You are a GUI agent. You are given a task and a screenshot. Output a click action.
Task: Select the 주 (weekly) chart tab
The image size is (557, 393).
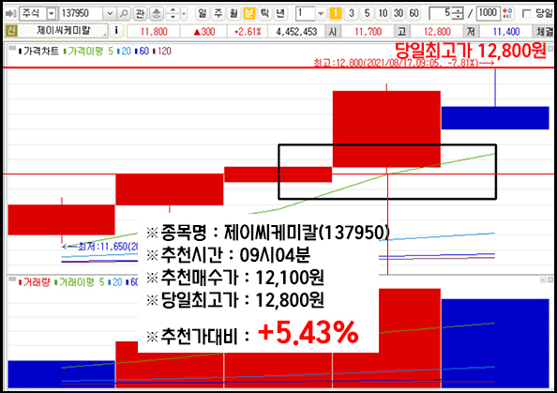coord(218,13)
